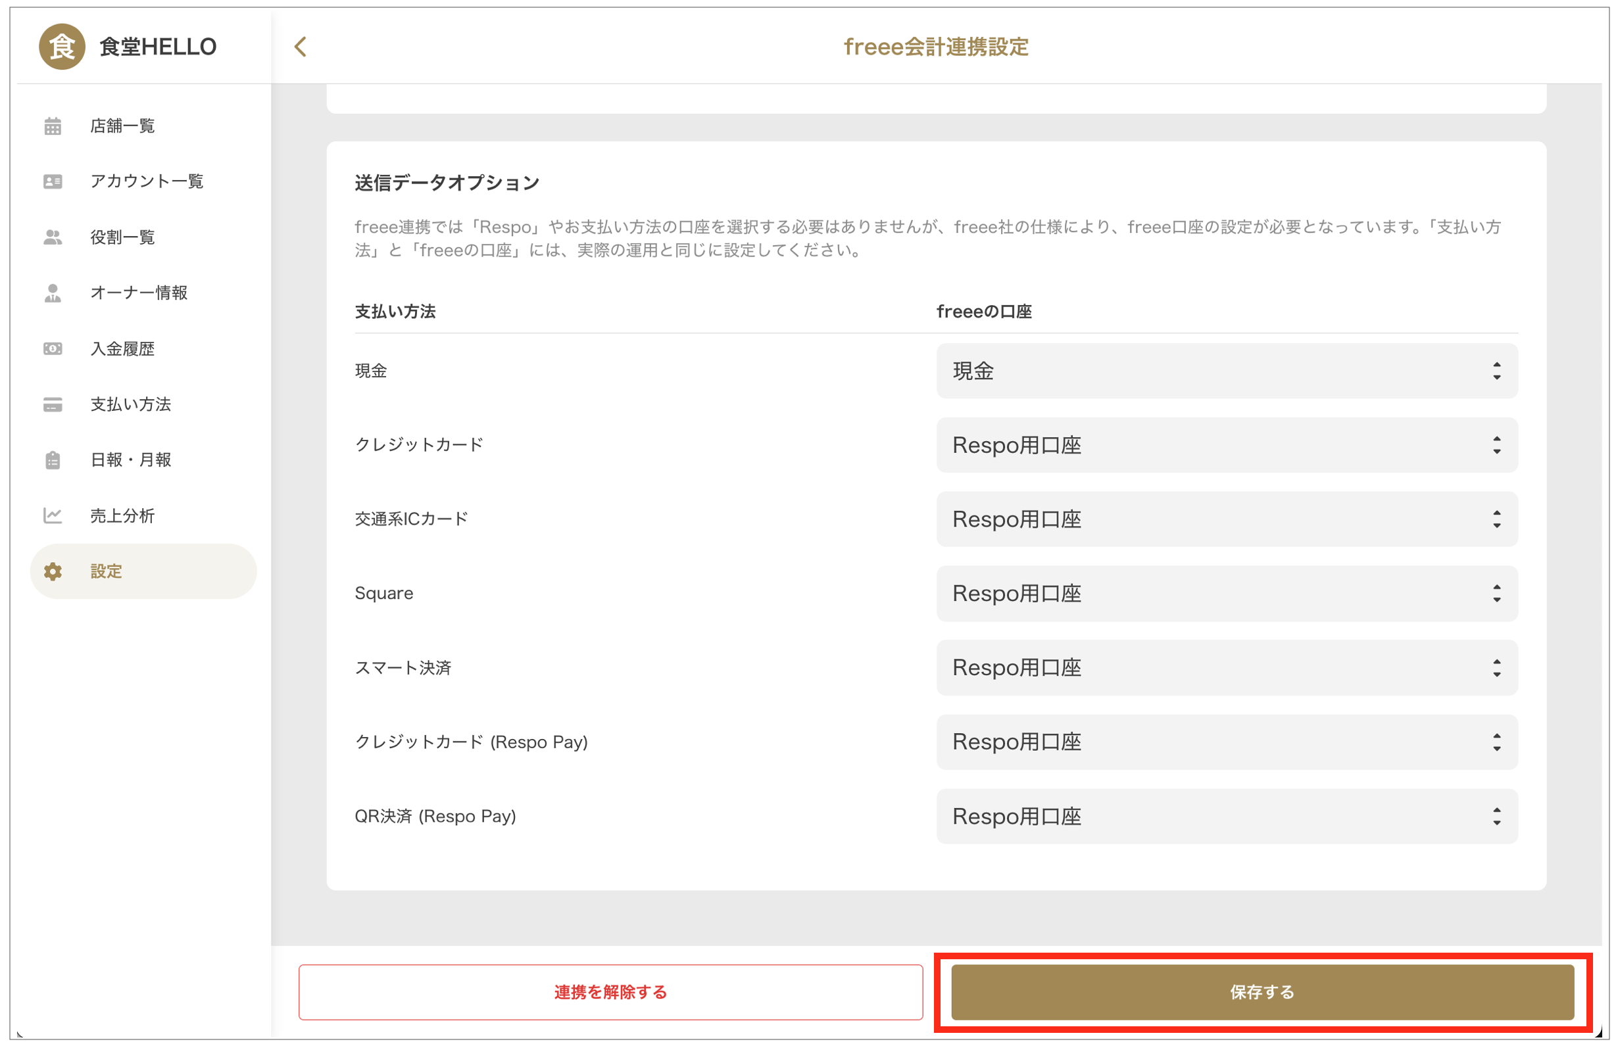
Task: Click the 送信データオプション heading
Action: [x=447, y=183]
